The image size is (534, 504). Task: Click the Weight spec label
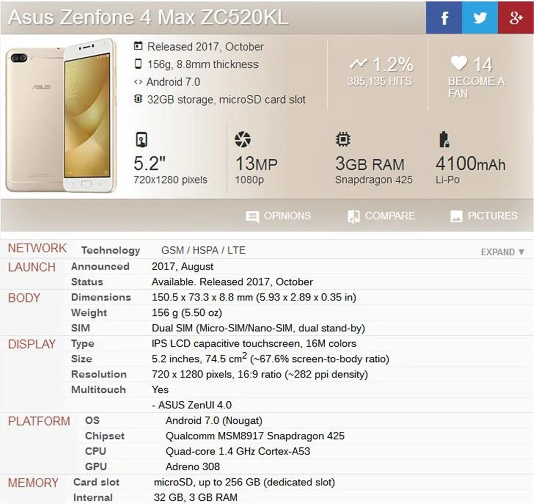coord(89,313)
